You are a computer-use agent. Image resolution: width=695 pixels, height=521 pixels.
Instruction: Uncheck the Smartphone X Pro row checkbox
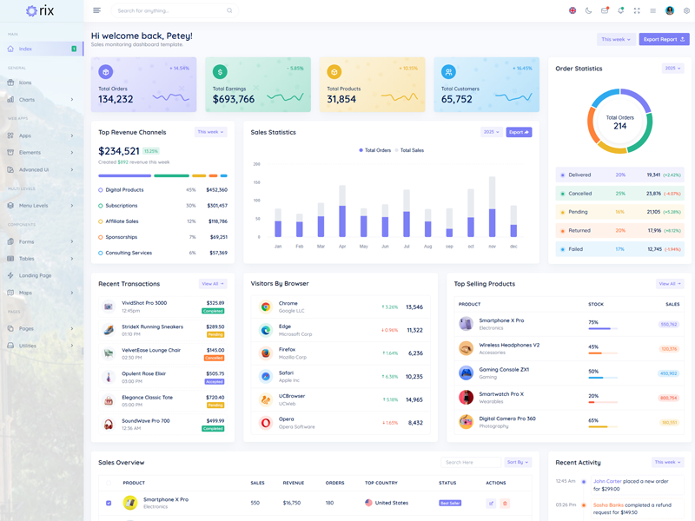[x=109, y=503]
